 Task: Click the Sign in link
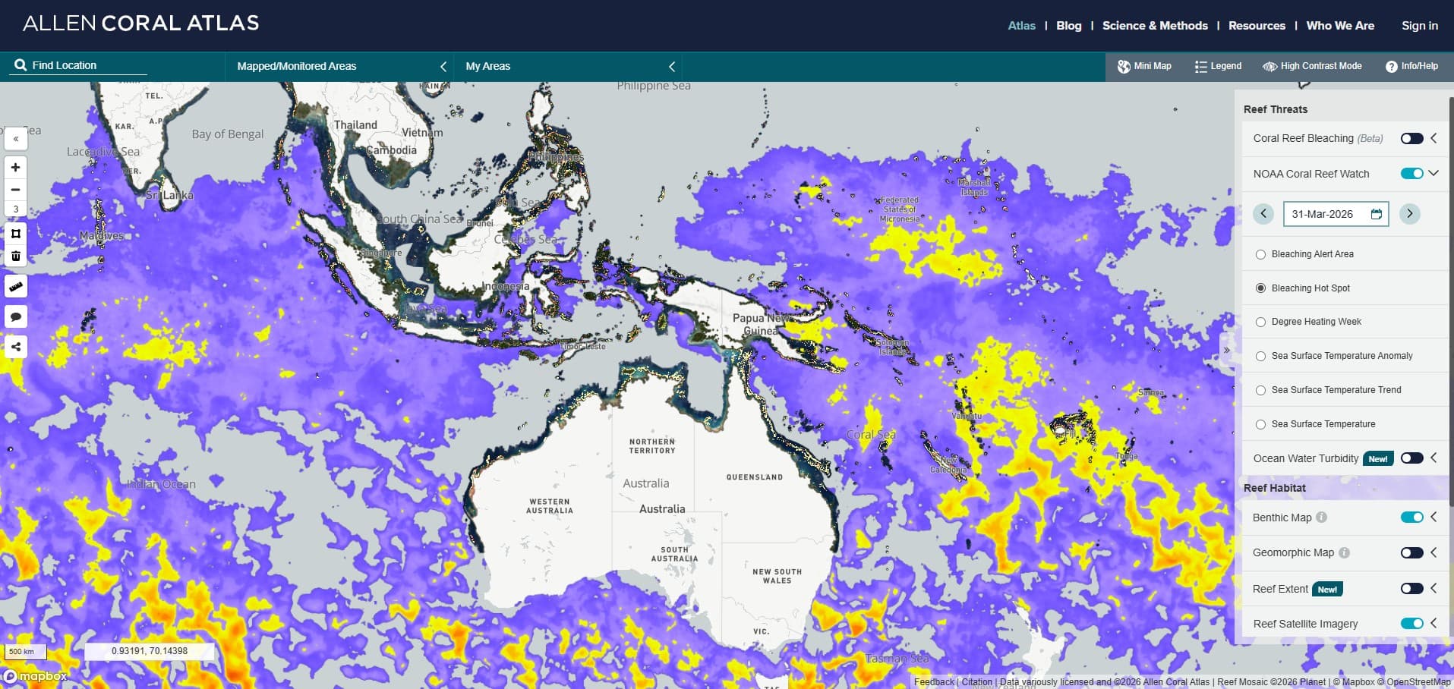pos(1419,26)
